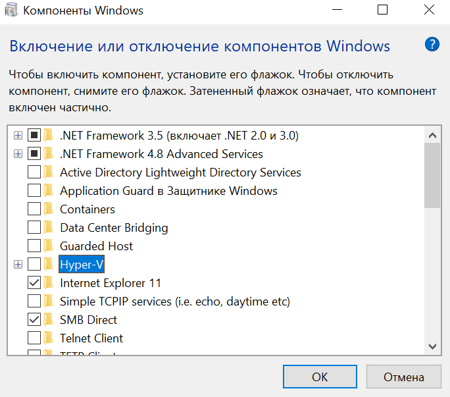Expand the .NET Framework 3.5 tree node
This screenshot has width=450, height=397.
[18, 136]
